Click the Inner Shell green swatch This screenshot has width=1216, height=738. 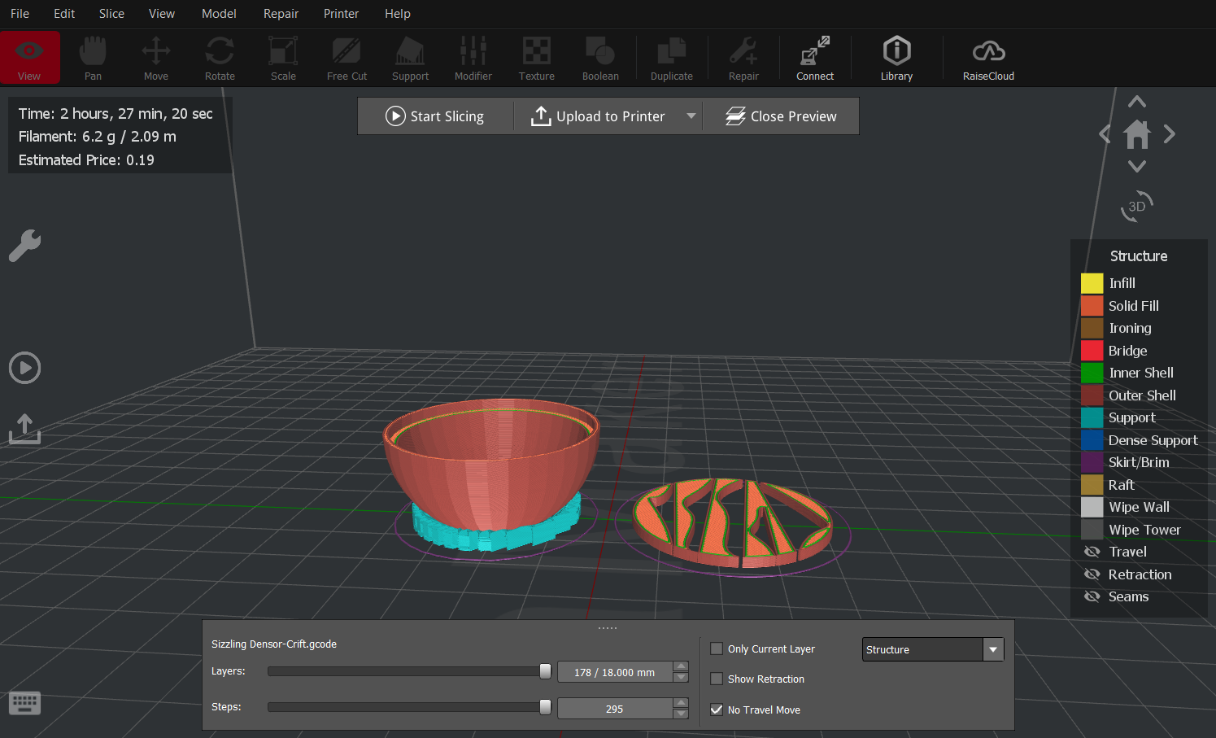pyautogui.click(x=1092, y=373)
